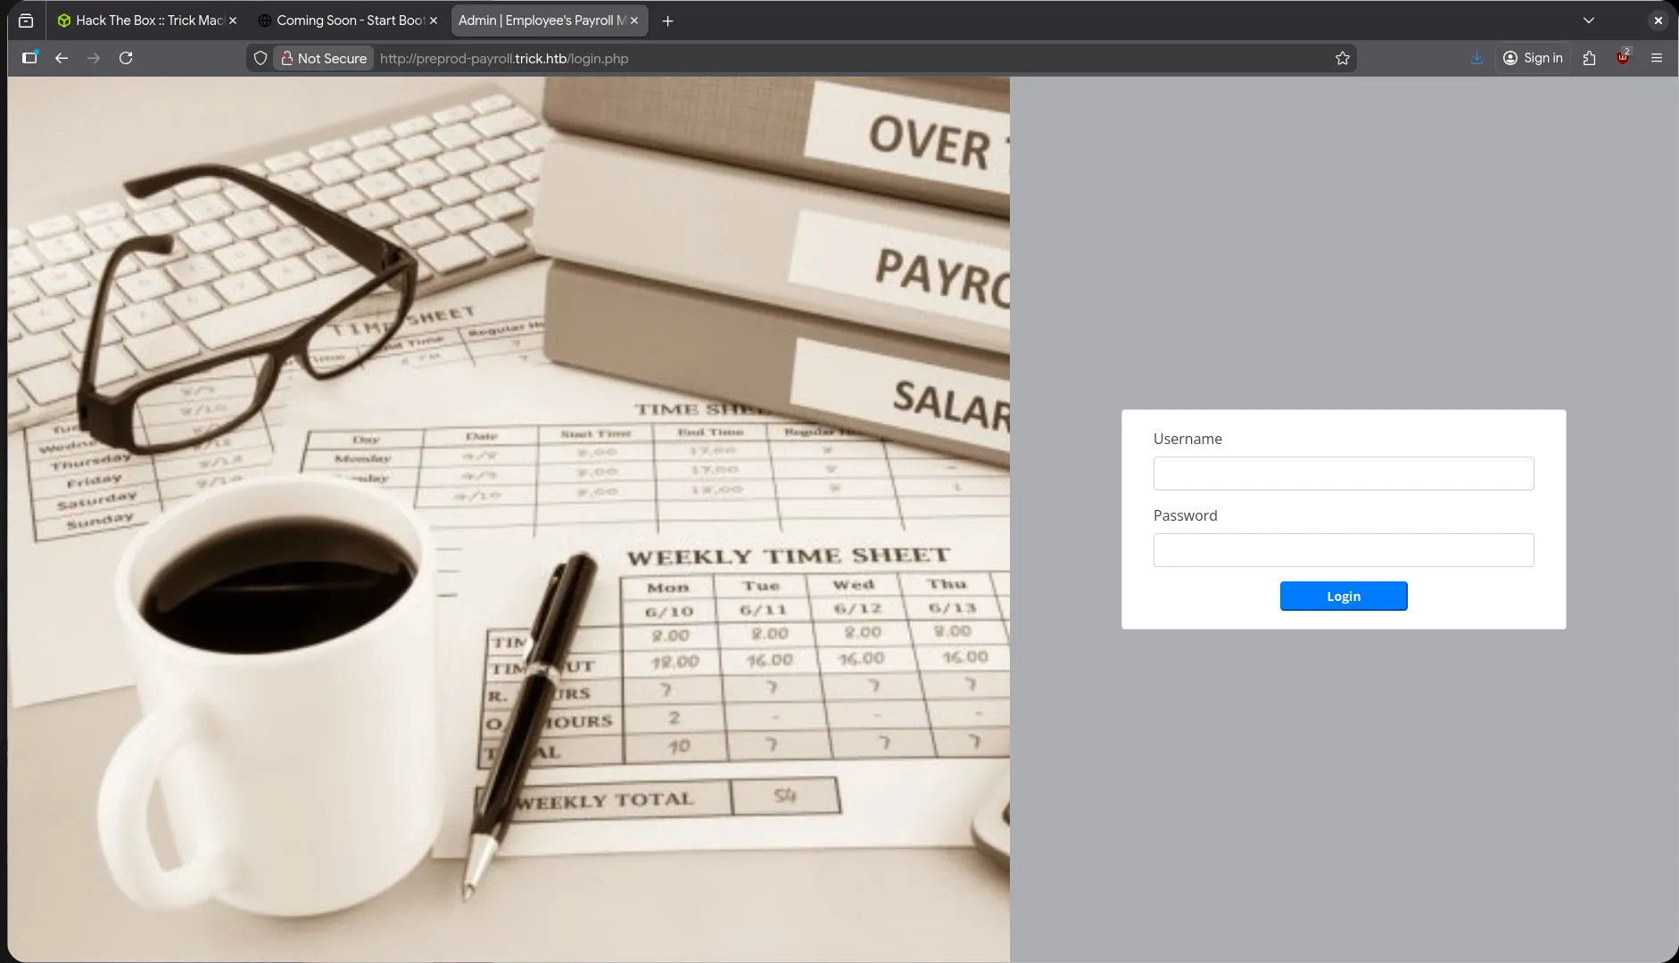Open the Extensions puzzle-piece menu
Viewport: 1679px width, 963px height.
click(1589, 58)
